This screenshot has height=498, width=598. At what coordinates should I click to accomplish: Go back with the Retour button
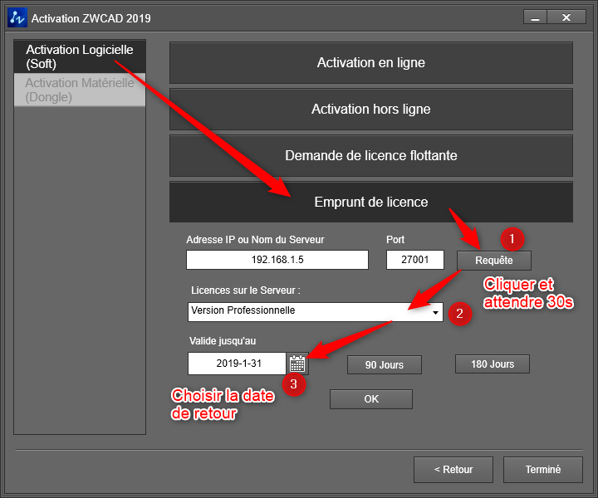pyautogui.click(x=453, y=470)
